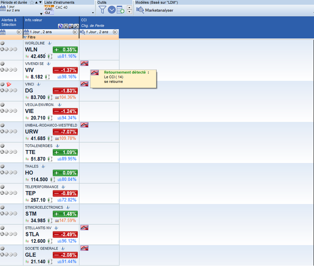Click the filter icon in Info.valeur header

pyautogui.click(x=65, y=26)
